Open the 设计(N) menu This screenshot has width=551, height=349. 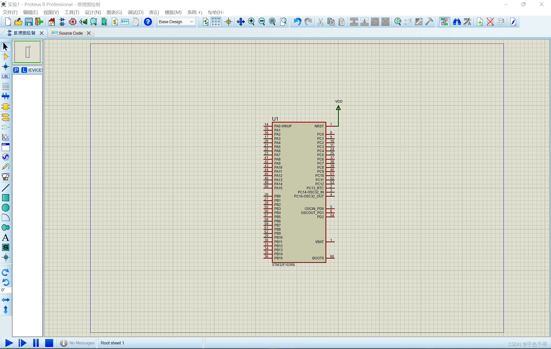[x=93, y=12]
